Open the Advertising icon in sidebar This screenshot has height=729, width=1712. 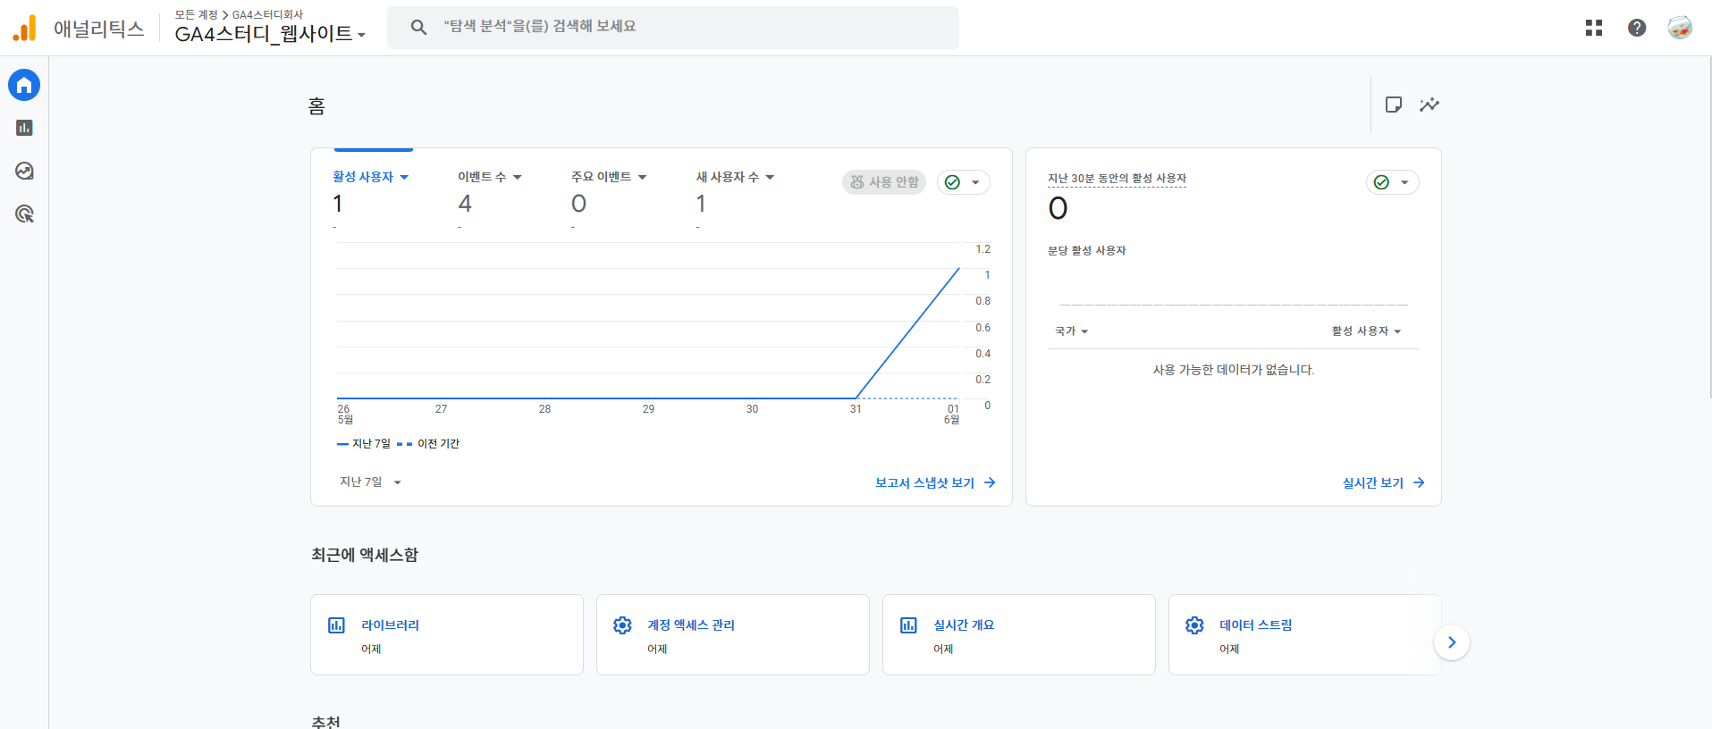click(24, 214)
